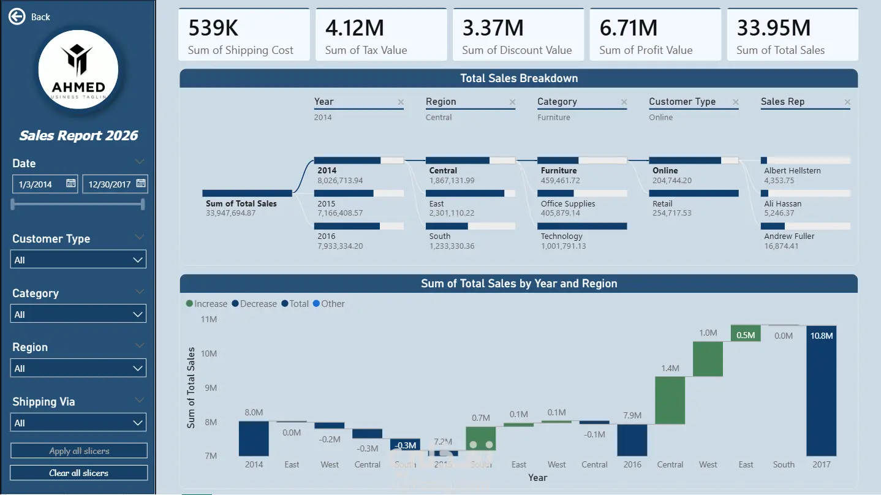Image resolution: width=881 pixels, height=495 pixels.
Task: Select the 2014 node in decomposition tree
Action: click(359, 171)
